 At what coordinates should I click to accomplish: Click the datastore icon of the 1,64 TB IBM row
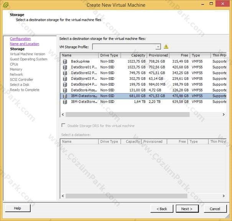click(x=65, y=102)
